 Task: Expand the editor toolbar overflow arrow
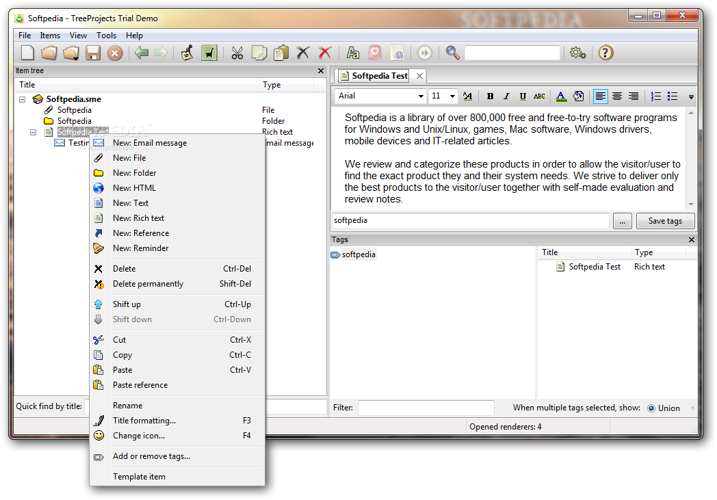tap(691, 97)
